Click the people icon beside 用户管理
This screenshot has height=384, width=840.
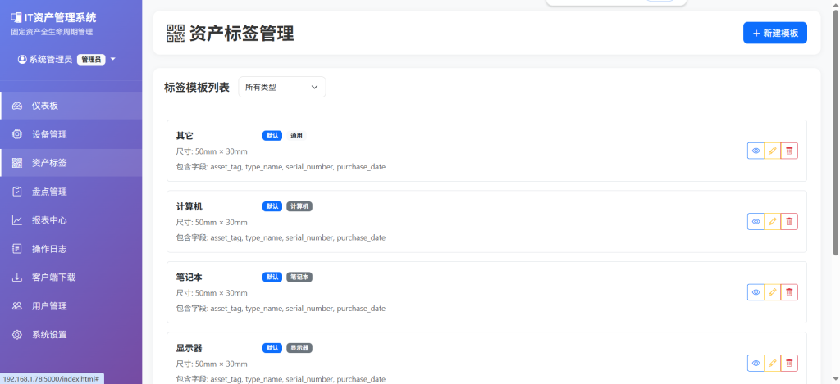[17, 306]
